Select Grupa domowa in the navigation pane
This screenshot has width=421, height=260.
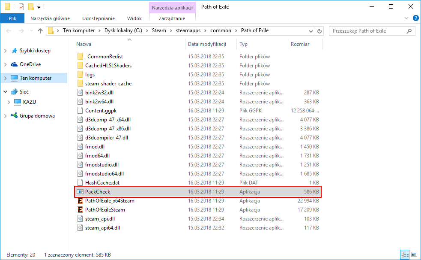[37, 115]
